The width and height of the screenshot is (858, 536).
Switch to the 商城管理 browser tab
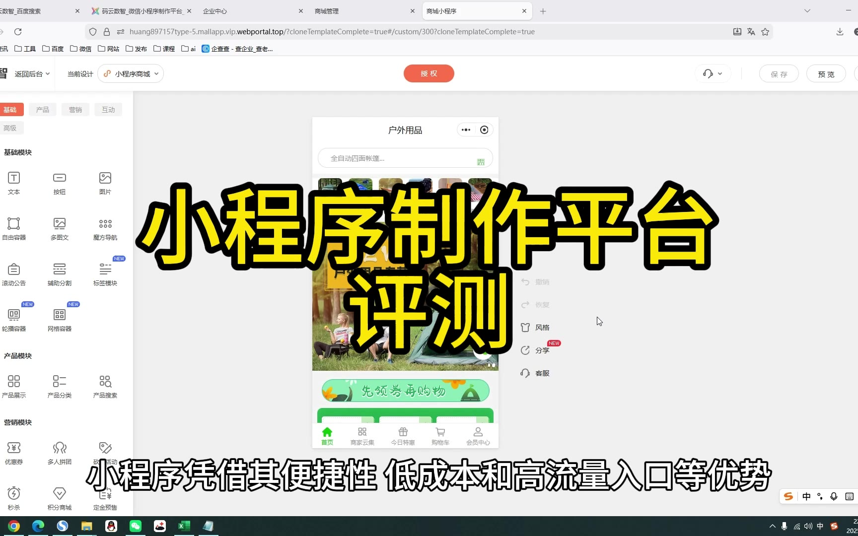pyautogui.click(x=365, y=11)
